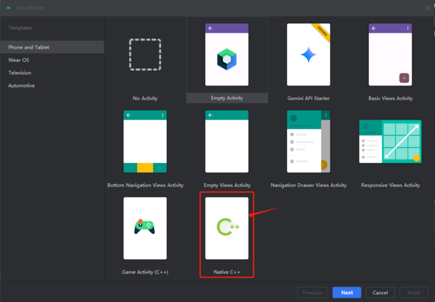Click the game controller icon
Screen dimensions: 435x302
[x=145, y=227]
